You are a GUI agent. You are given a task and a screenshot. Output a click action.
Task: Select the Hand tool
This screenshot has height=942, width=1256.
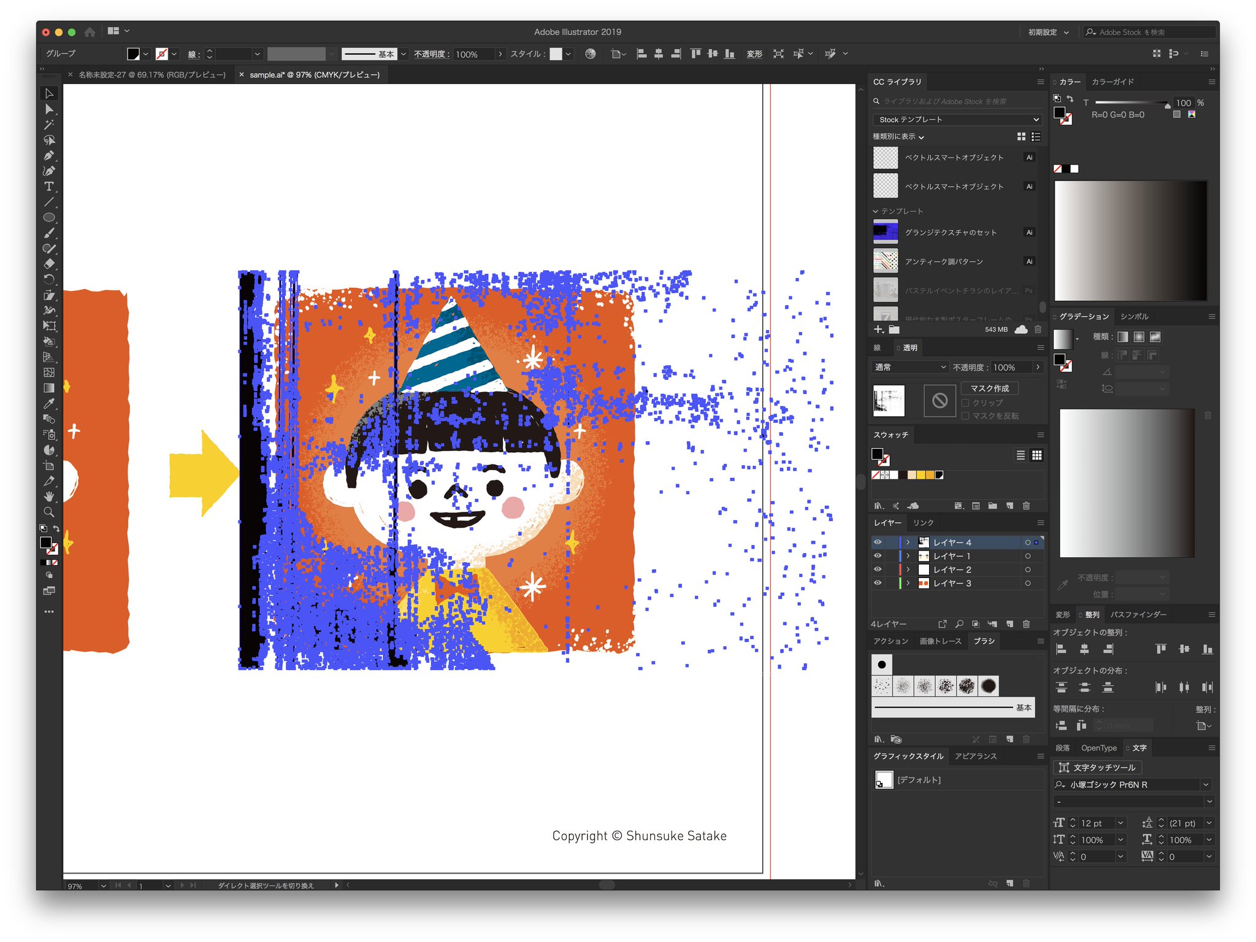pyautogui.click(x=49, y=496)
